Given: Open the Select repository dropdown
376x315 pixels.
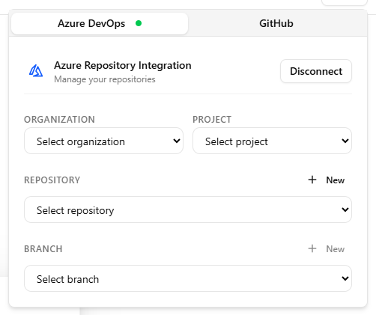Looking at the screenshot, I should coord(188,210).
